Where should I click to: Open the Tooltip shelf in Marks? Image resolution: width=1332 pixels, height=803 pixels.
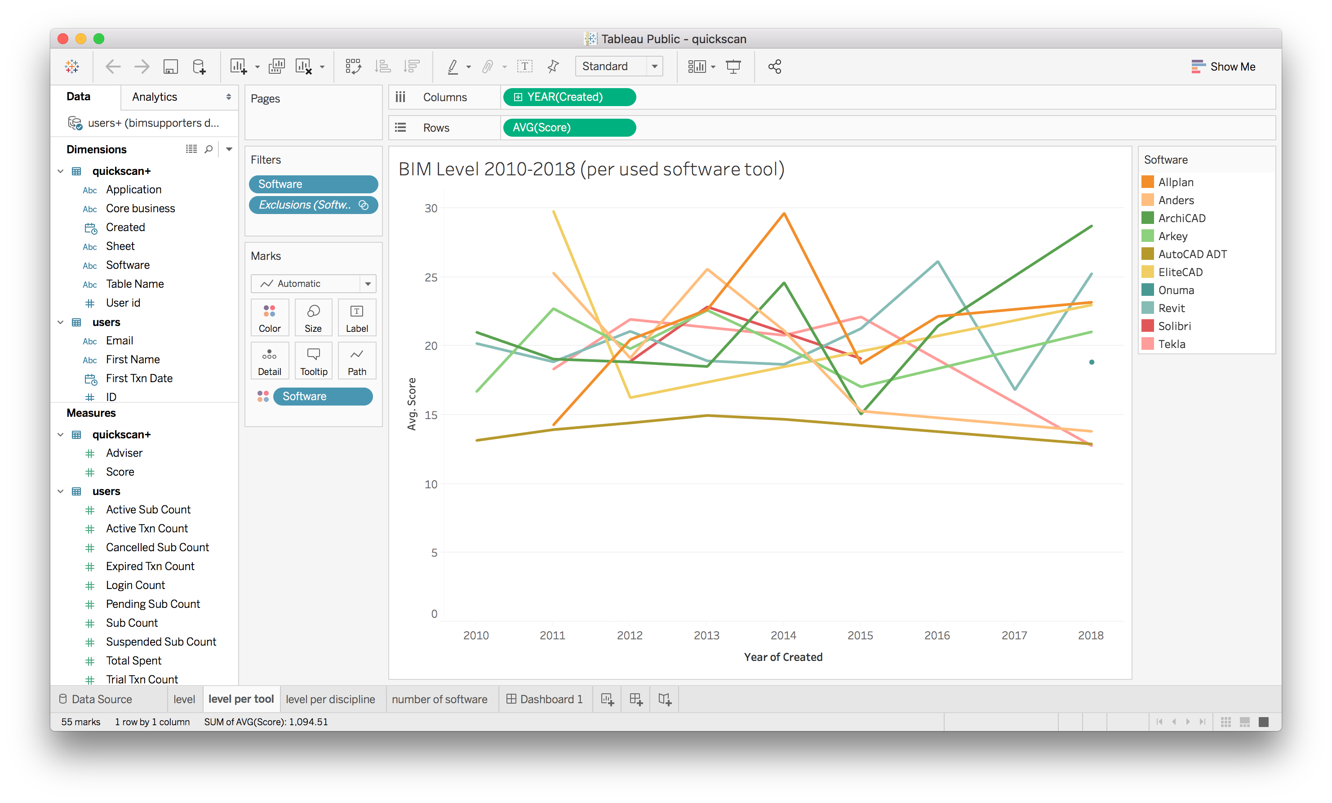(314, 360)
